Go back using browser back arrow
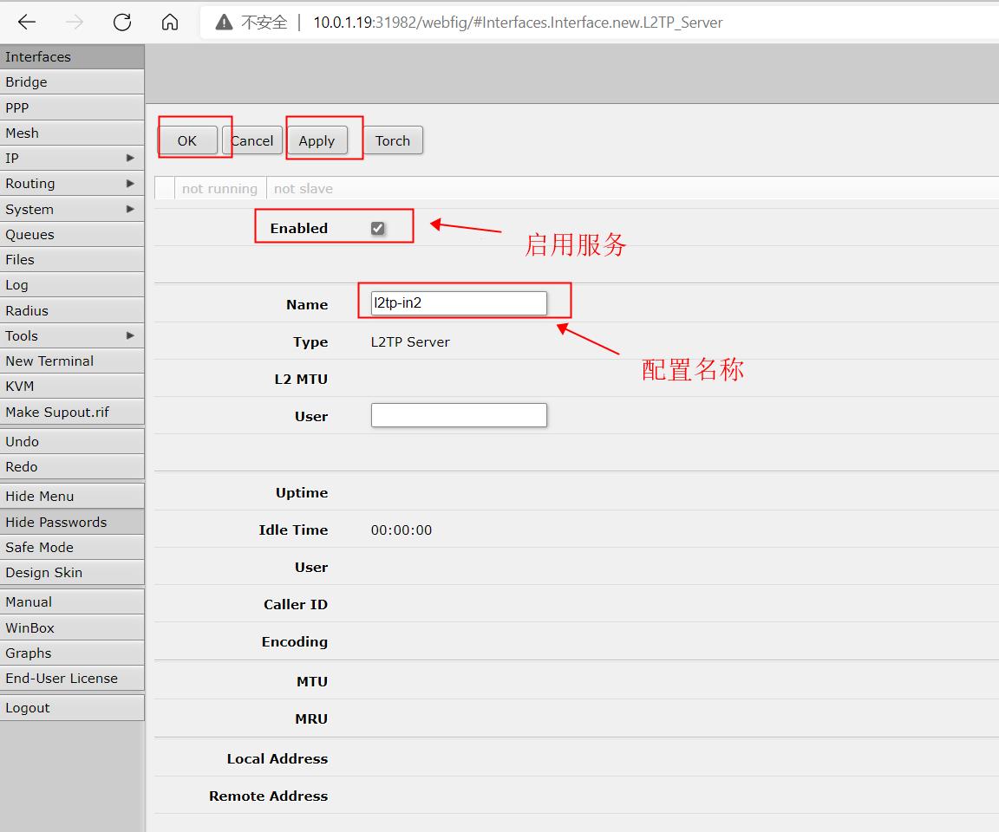Viewport: 999px width, 832px height. (x=27, y=23)
